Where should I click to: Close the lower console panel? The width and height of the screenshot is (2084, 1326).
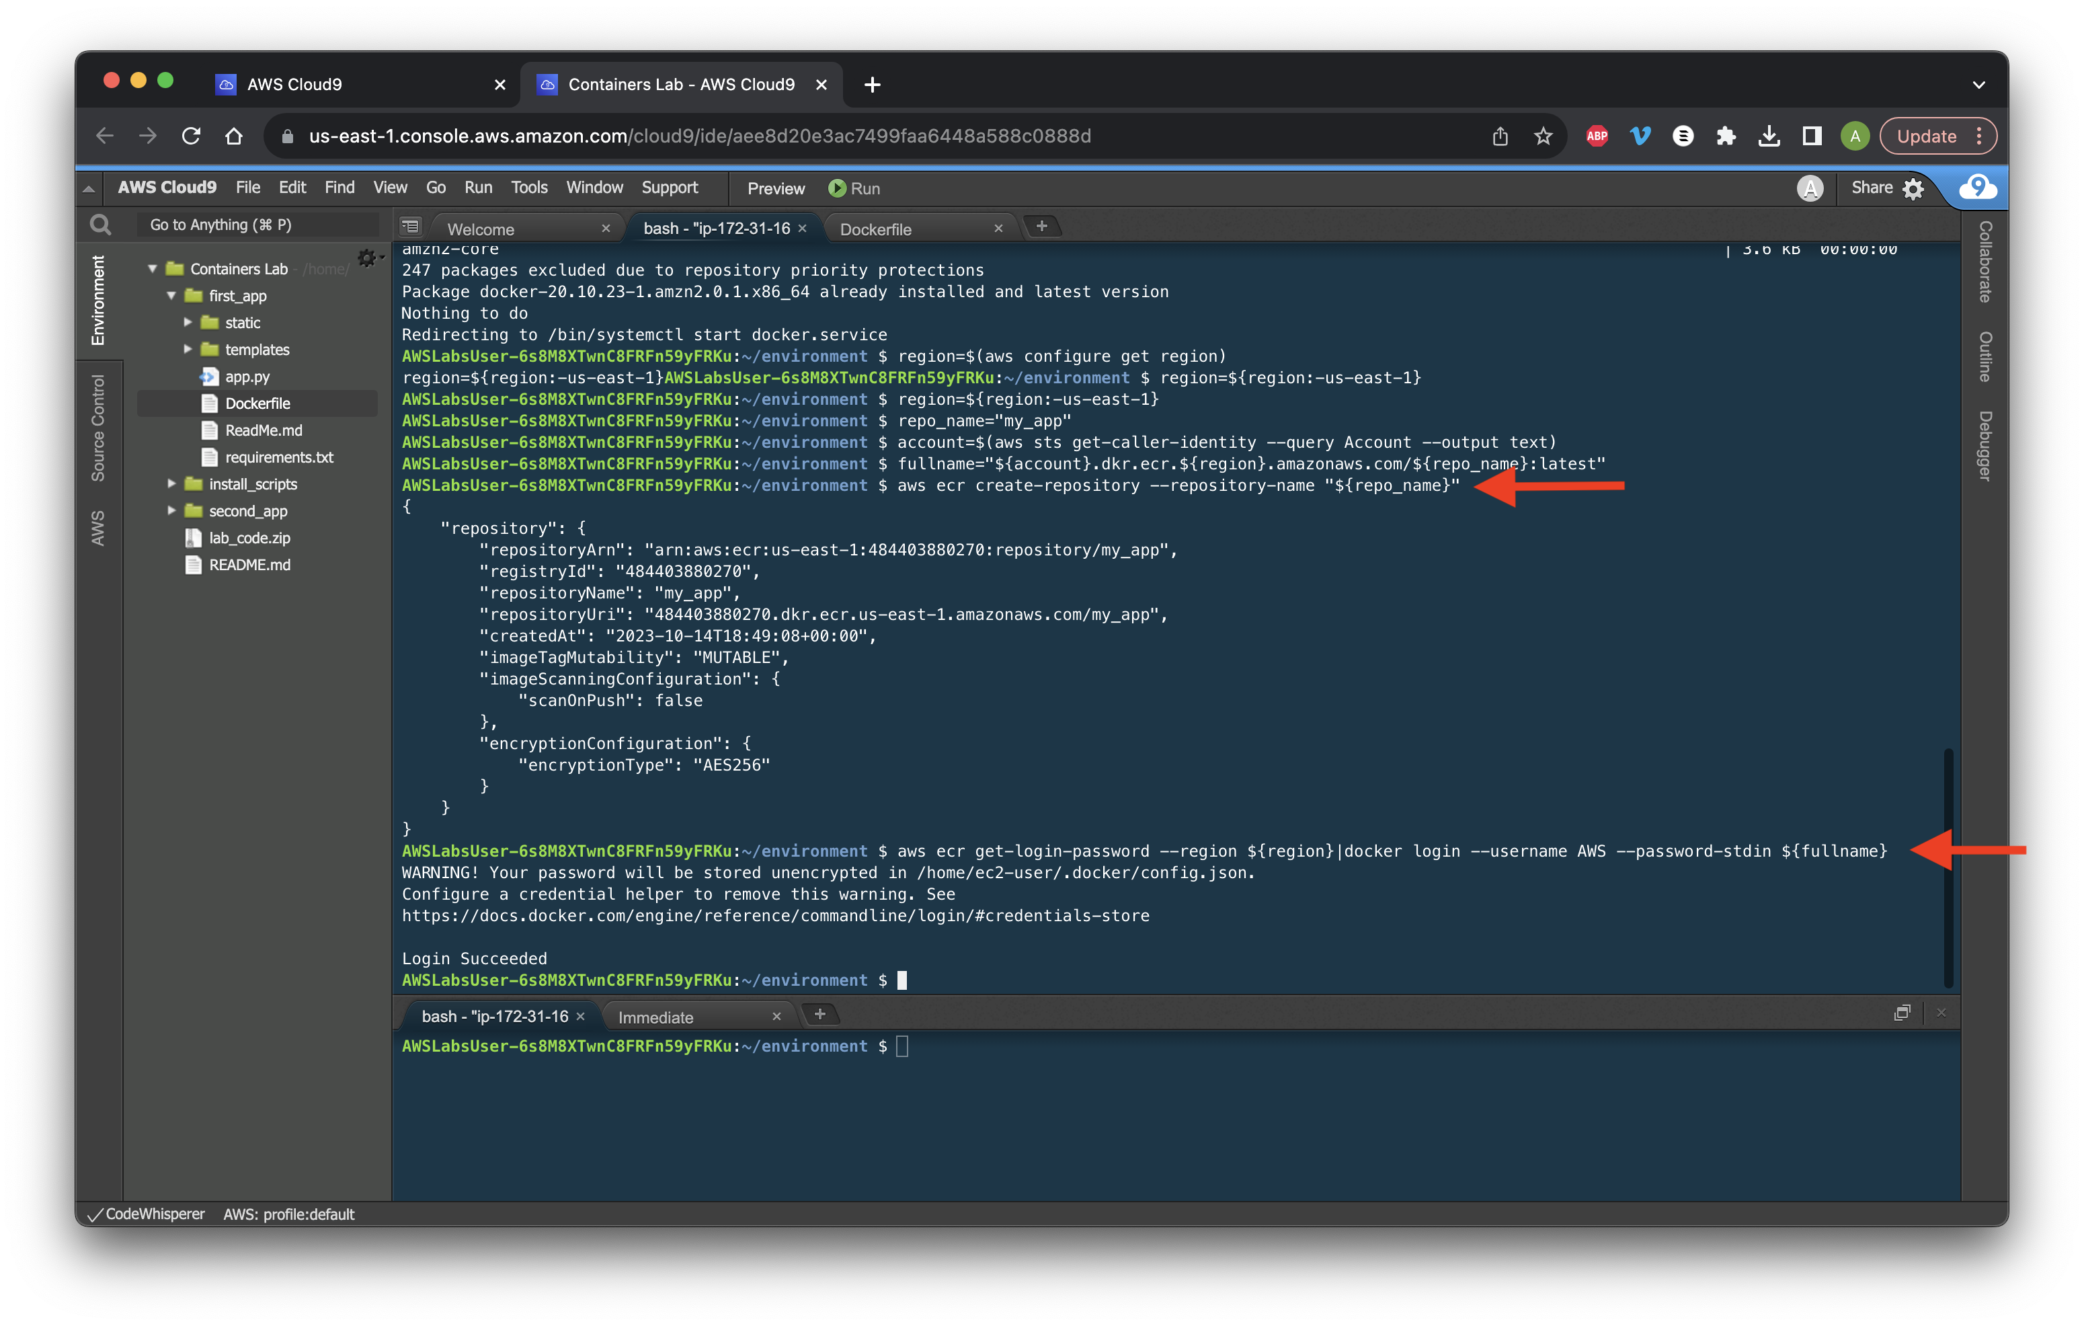coord(1941,1013)
